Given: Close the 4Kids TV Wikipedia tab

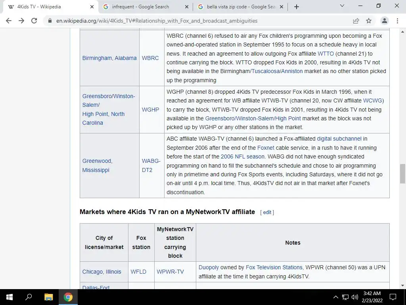Looking at the screenshot, I should 92,7.
